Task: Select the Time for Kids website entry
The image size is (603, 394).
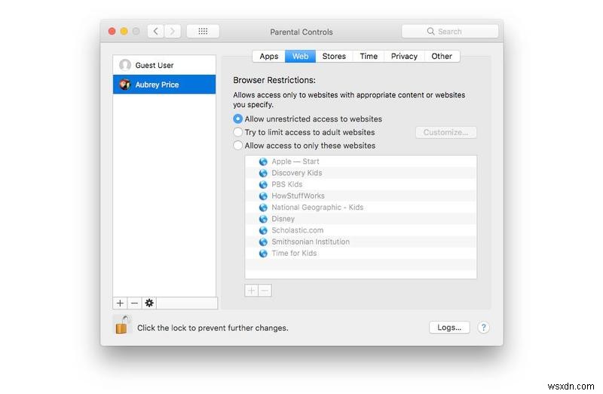Action: [361, 254]
